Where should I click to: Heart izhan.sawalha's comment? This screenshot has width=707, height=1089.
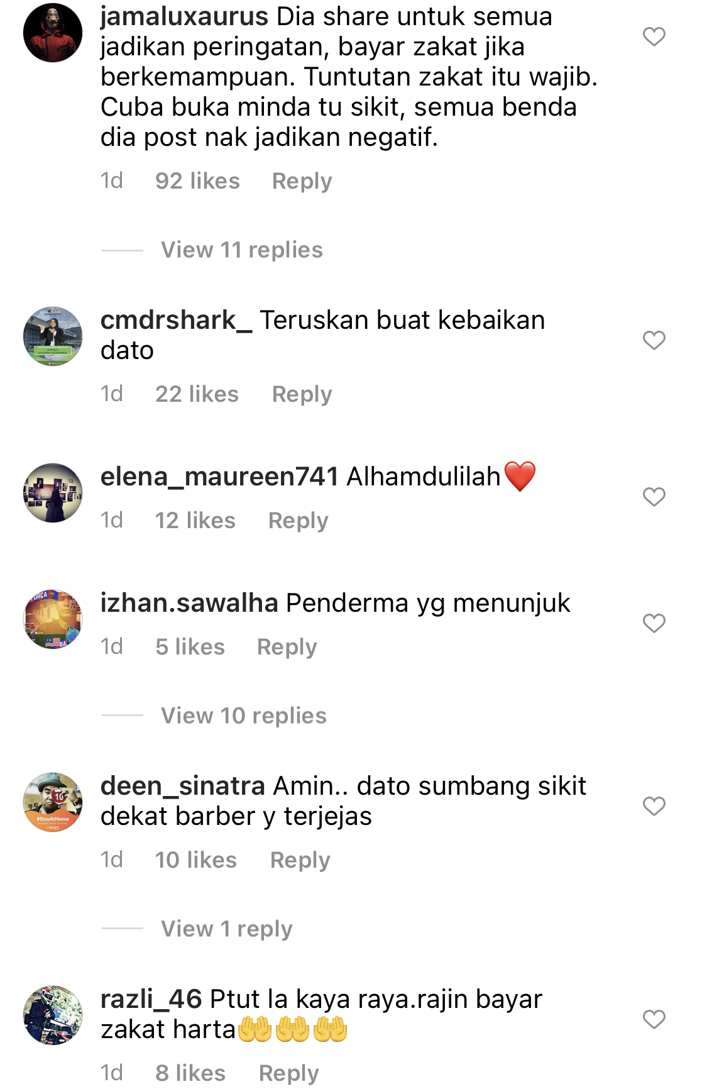(x=654, y=623)
